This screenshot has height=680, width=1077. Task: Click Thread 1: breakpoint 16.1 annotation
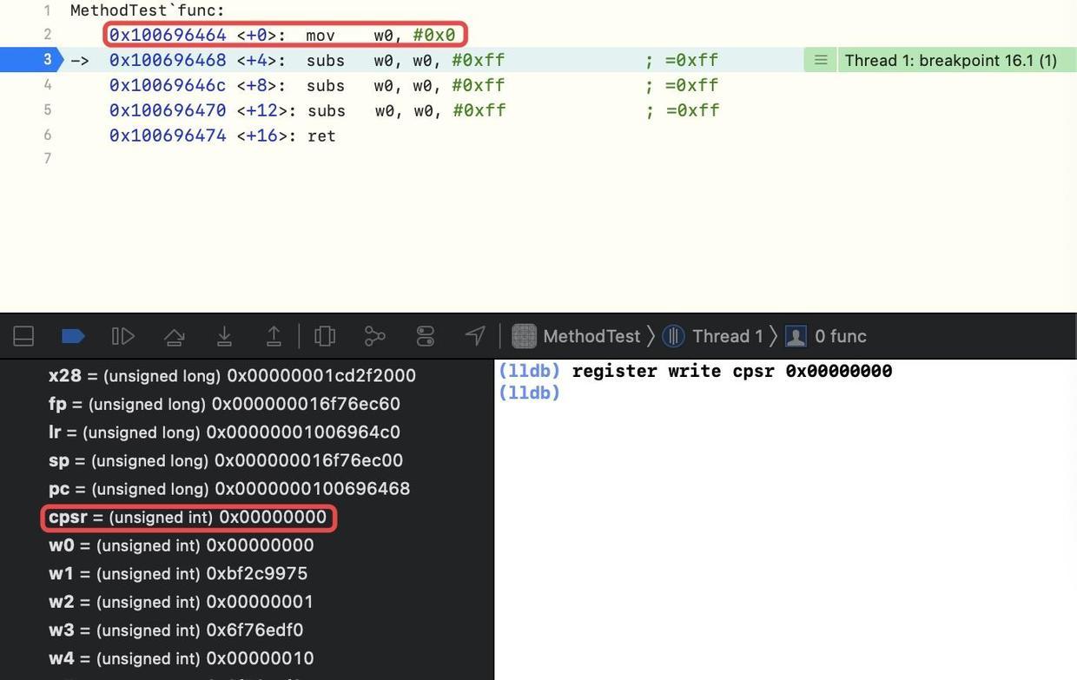(951, 60)
